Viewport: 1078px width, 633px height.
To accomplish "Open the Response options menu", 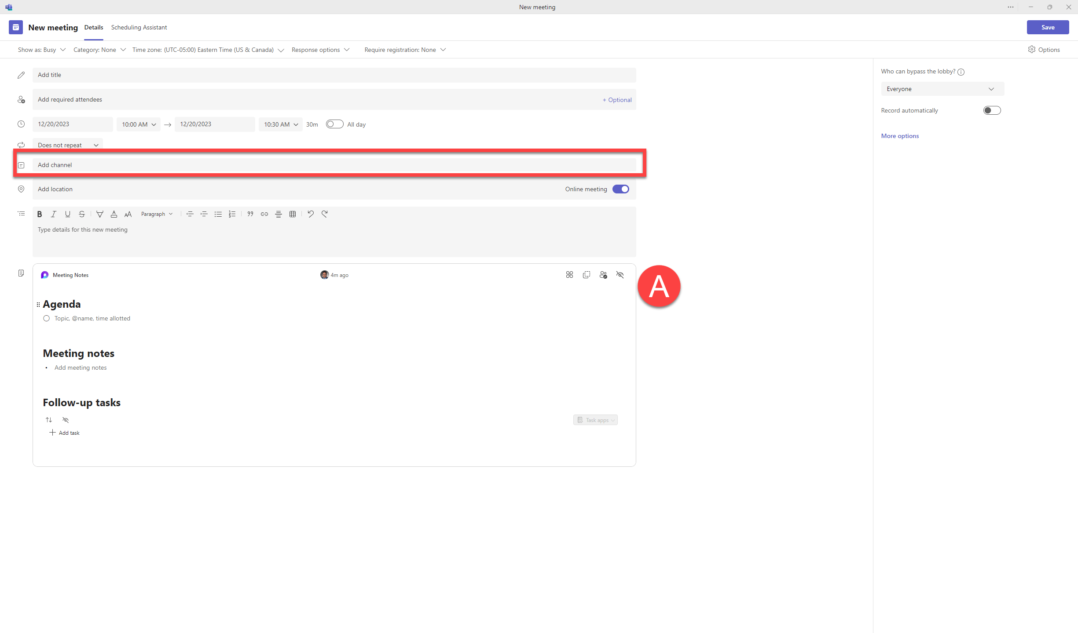I will tap(320, 50).
